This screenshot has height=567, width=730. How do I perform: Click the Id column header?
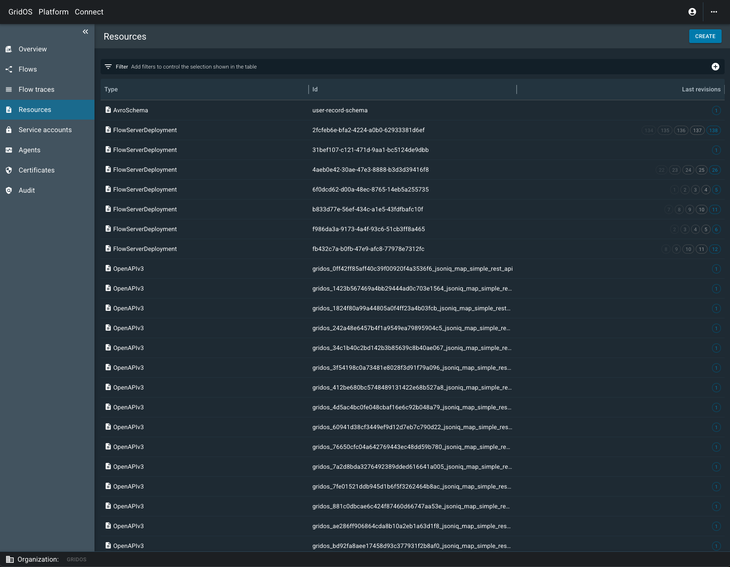[x=315, y=89]
